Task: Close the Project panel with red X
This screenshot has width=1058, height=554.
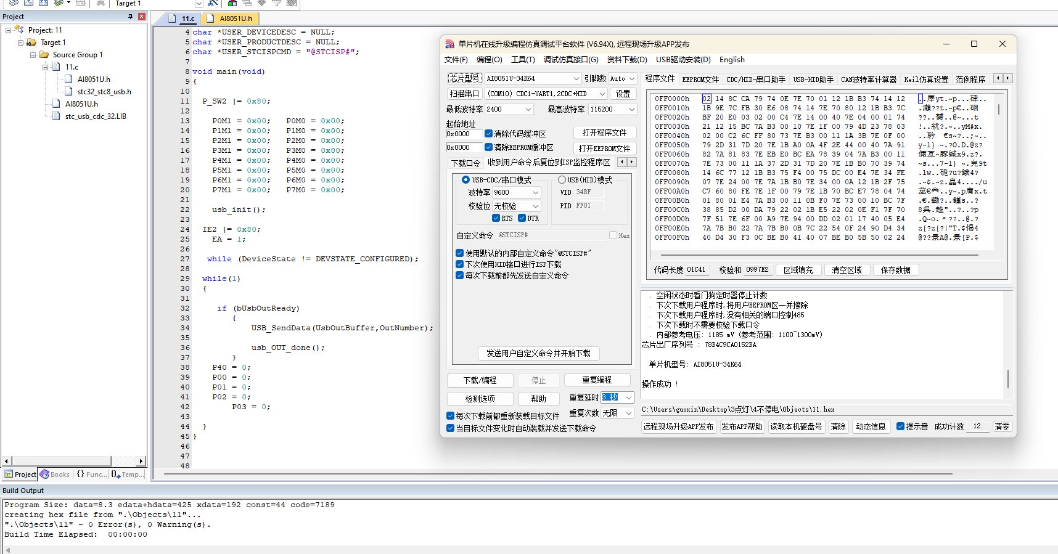Action: tap(142, 17)
